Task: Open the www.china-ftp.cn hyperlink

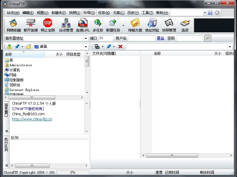Action: tap(32, 119)
